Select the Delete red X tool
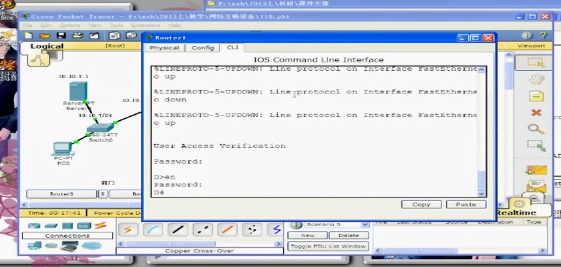 point(536,113)
